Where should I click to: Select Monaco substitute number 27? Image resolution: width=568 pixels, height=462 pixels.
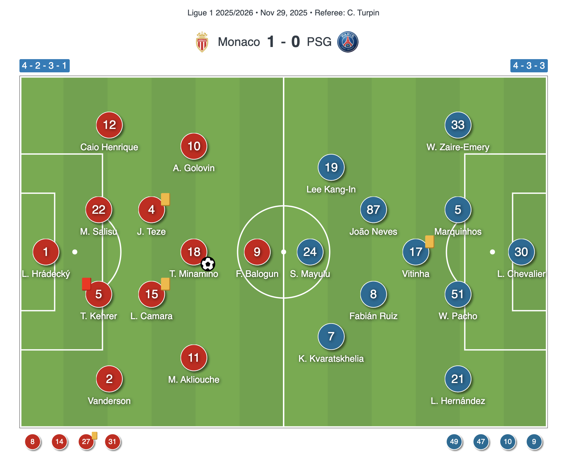(x=86, y=441)
